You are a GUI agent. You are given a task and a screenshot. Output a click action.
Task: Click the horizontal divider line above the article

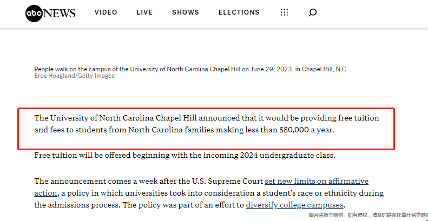[x=213, y=97]
